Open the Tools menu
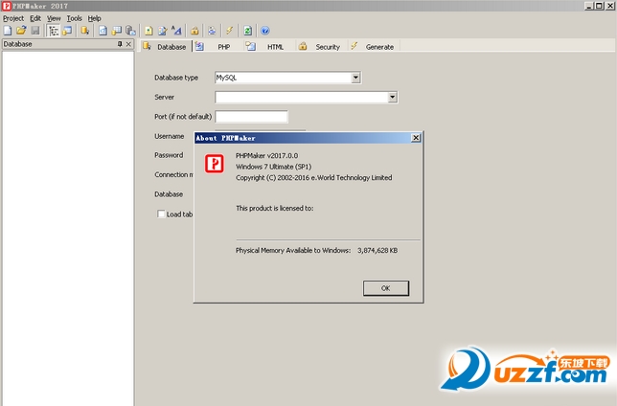 (75, 18)
